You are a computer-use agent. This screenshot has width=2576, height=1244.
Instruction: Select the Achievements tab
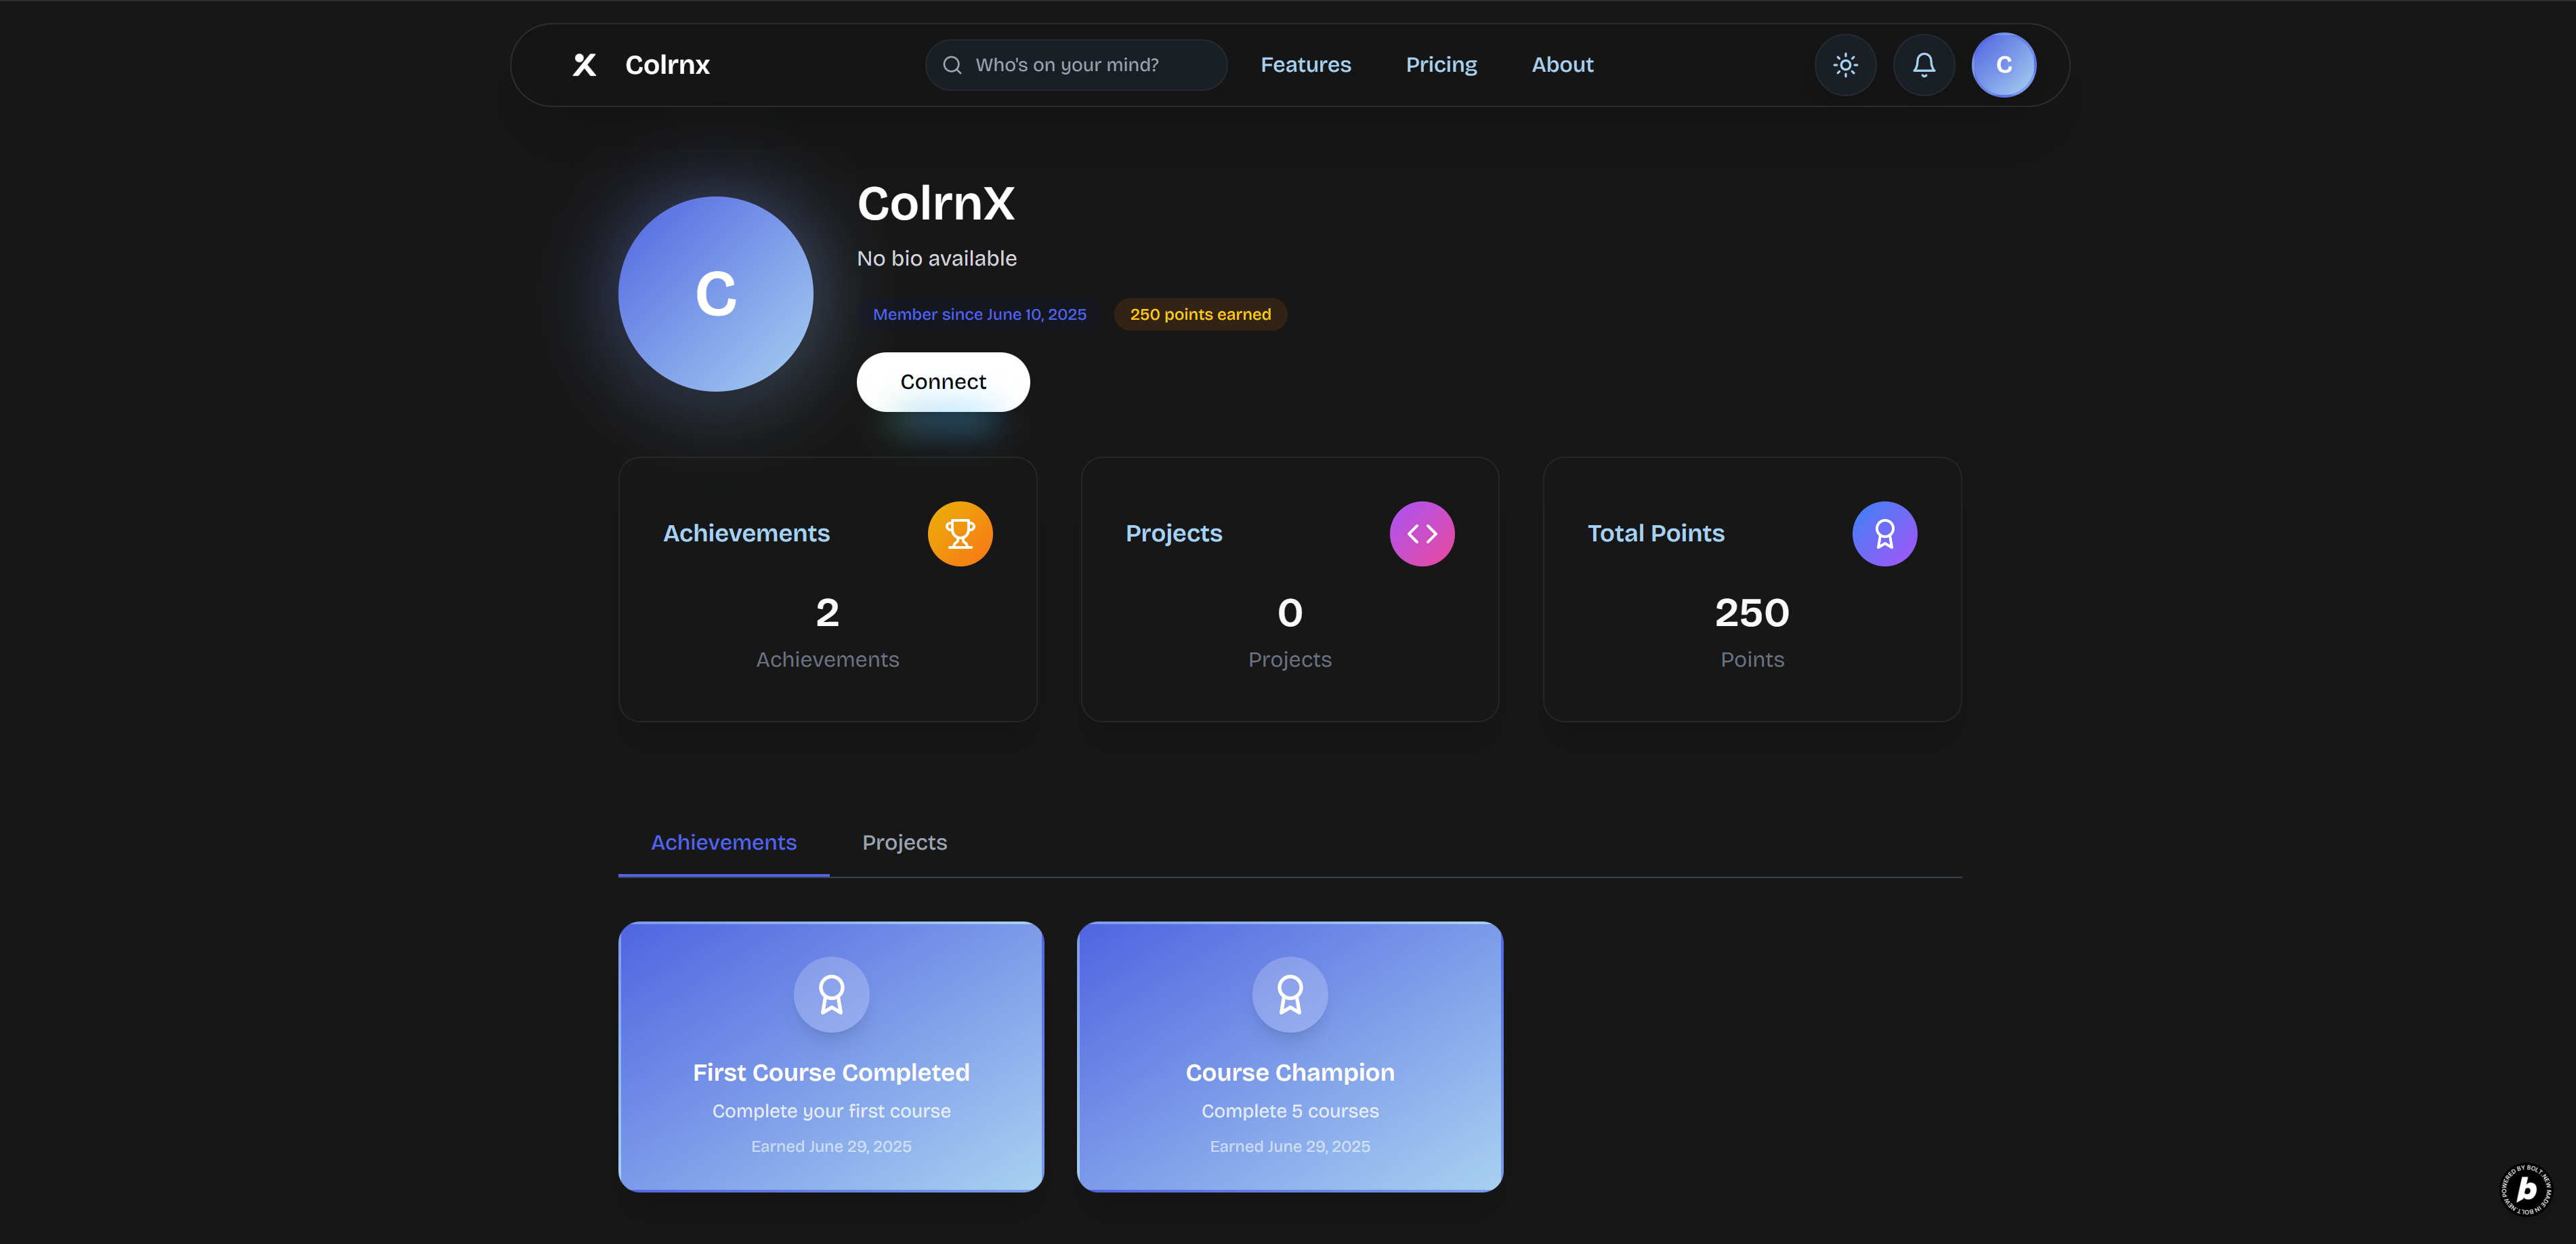pyautogui.click(x=723, y=843)
